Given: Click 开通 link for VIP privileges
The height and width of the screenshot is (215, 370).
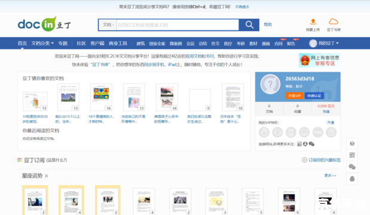Looking at the screenshot, I should [x=331, y=123].
